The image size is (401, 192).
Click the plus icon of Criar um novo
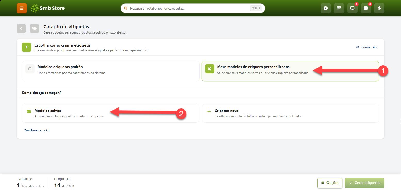point(209,112)
